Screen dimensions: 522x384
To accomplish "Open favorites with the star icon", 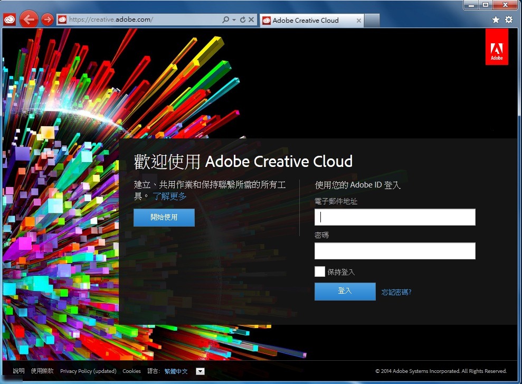I will pyautogui.click(x=496, y=20).
